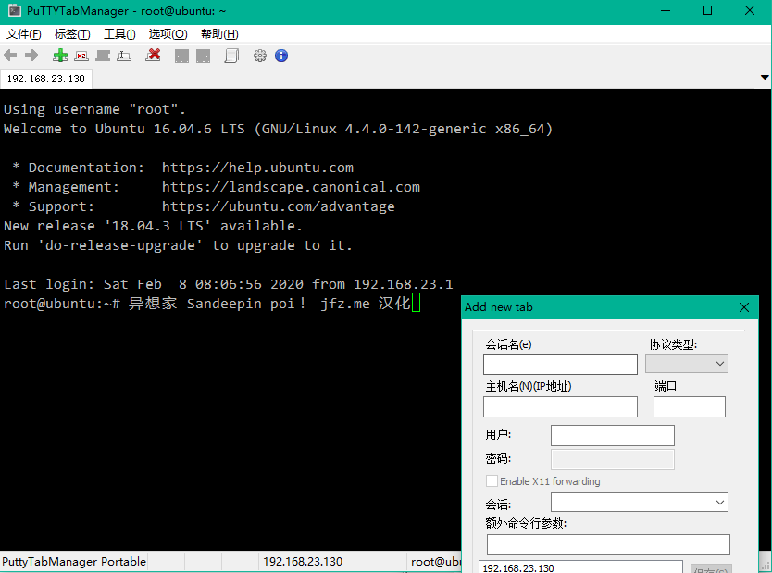Select the 192.168.23.130 tab
The height and width of the screenshot is (573, 772).
(46, 79)
